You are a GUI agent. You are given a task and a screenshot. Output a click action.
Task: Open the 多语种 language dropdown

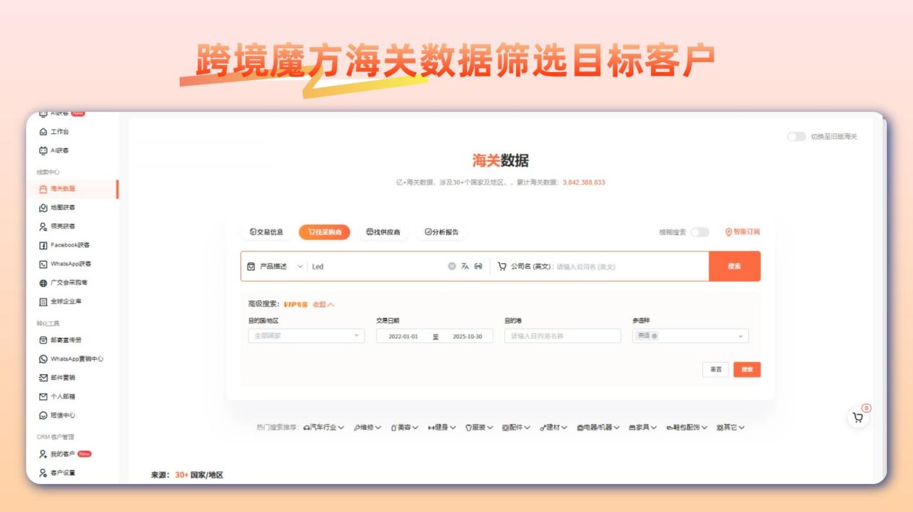pos(690,335)
